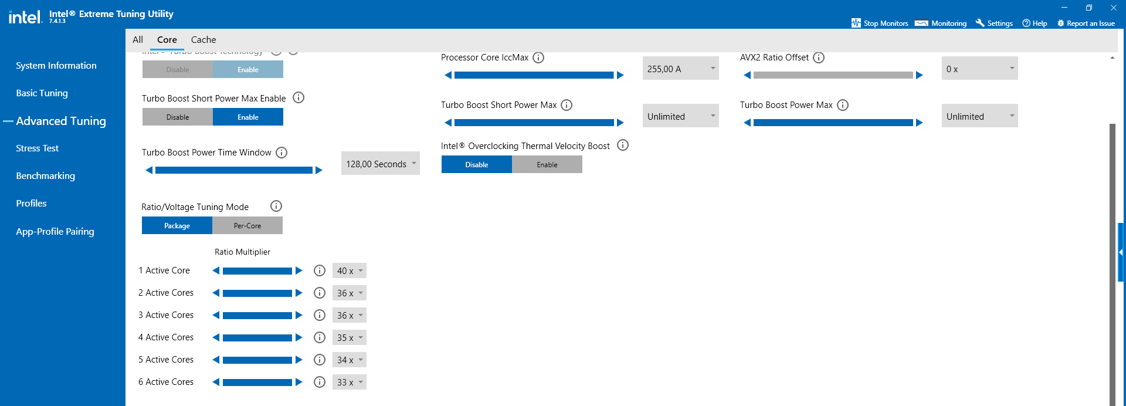This screenshot has height=406, width=1126.
Task: Open the Settings wrench icon
Action: pyautogui.click(x=980, y=23)
